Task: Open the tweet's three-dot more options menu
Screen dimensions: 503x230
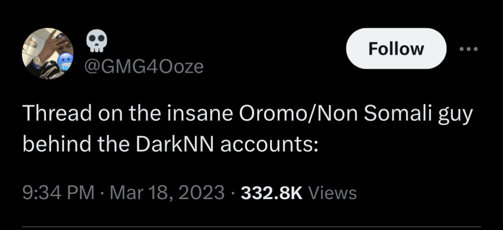Action: click(x=469, y=49)
